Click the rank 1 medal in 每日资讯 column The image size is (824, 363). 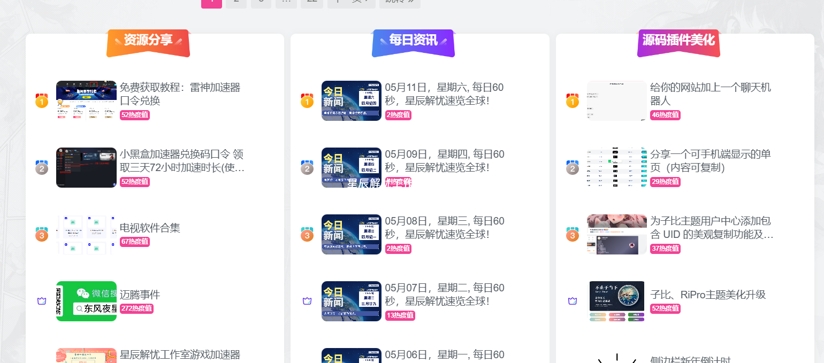coord(307,101)
